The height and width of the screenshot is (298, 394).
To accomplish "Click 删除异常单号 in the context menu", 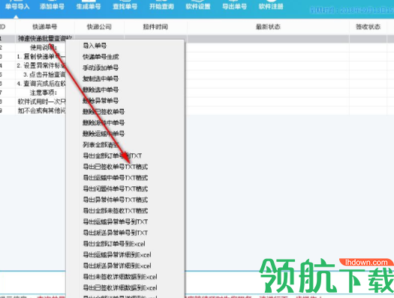I will 101,101.
